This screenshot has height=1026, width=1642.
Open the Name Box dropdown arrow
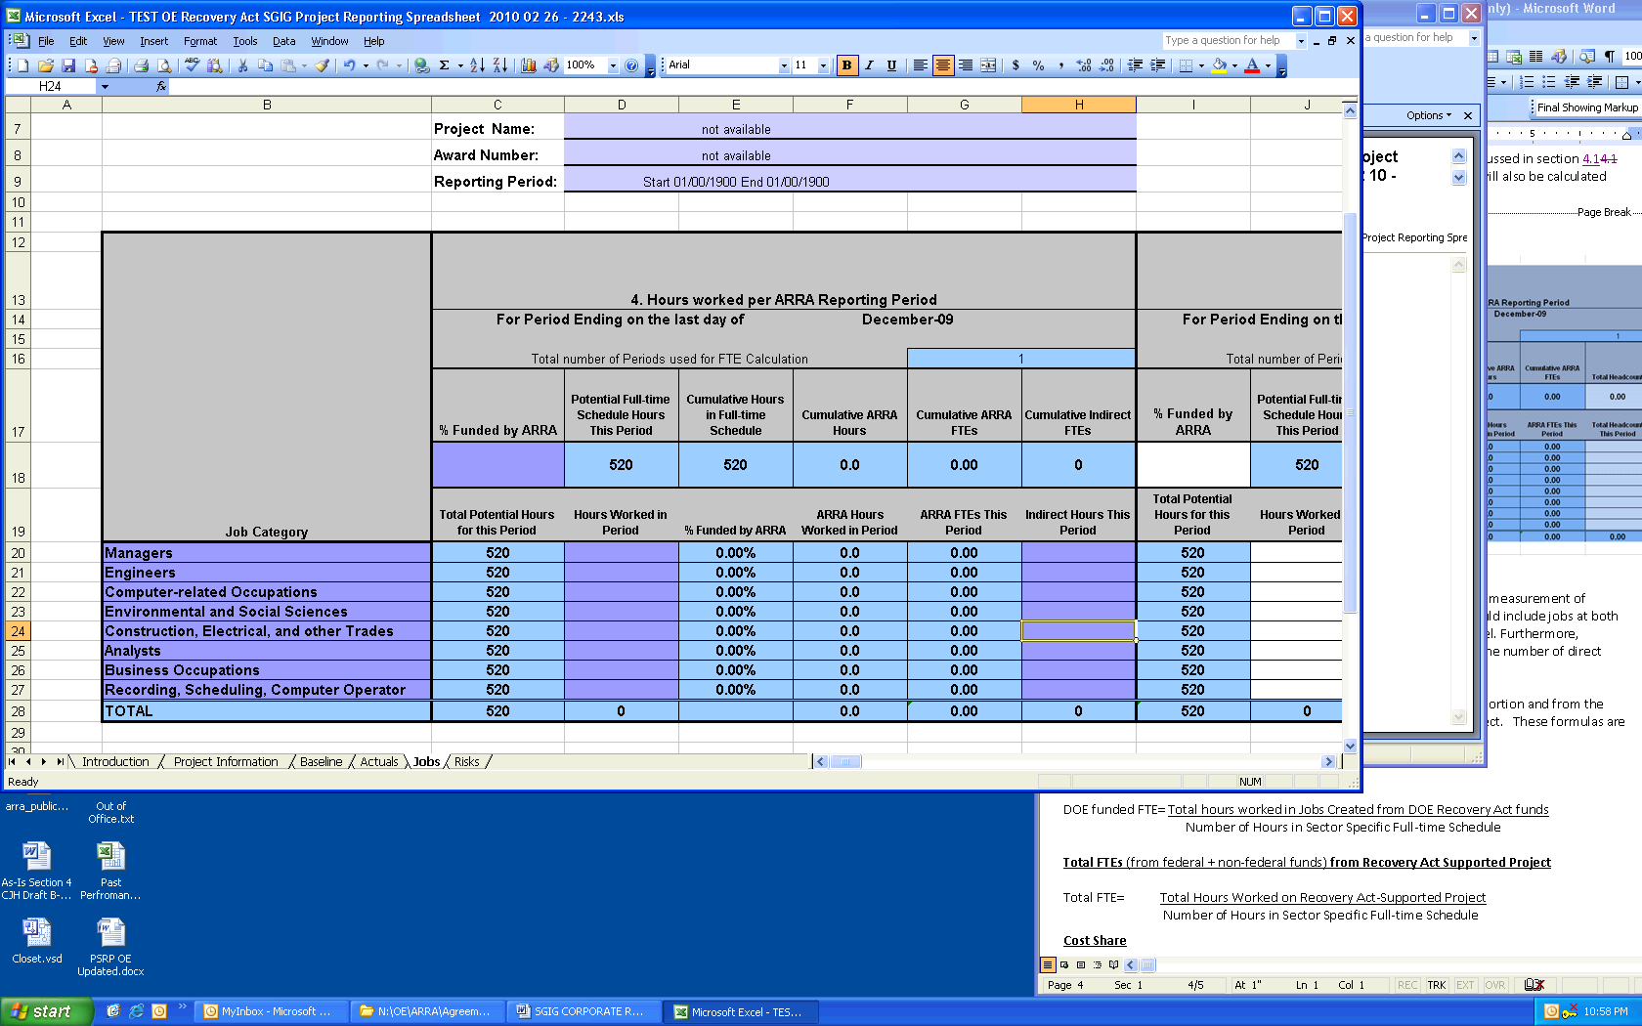105,86
